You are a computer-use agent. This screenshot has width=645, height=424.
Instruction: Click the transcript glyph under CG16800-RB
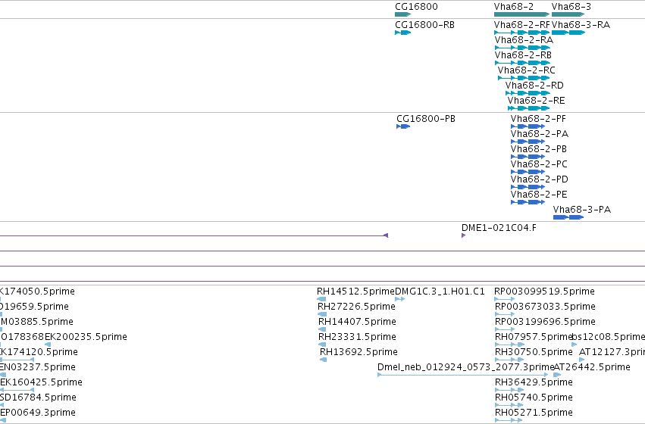(x=402, y=33)
